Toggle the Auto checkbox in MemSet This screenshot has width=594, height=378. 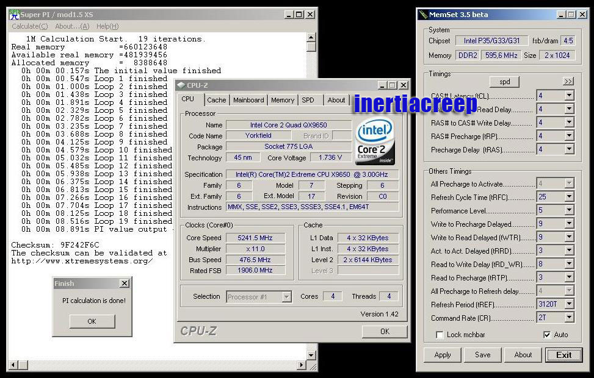[x=547, y=335]
